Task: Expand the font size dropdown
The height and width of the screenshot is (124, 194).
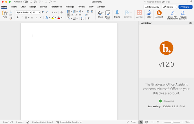Action: click(39, 13)
